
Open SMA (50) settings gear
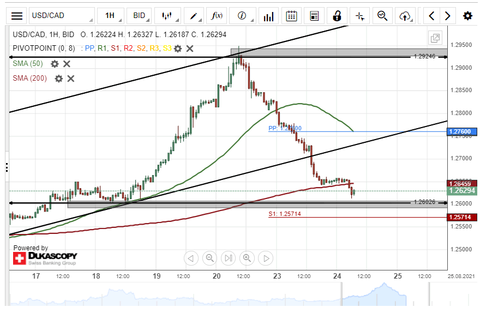(55, 64)
